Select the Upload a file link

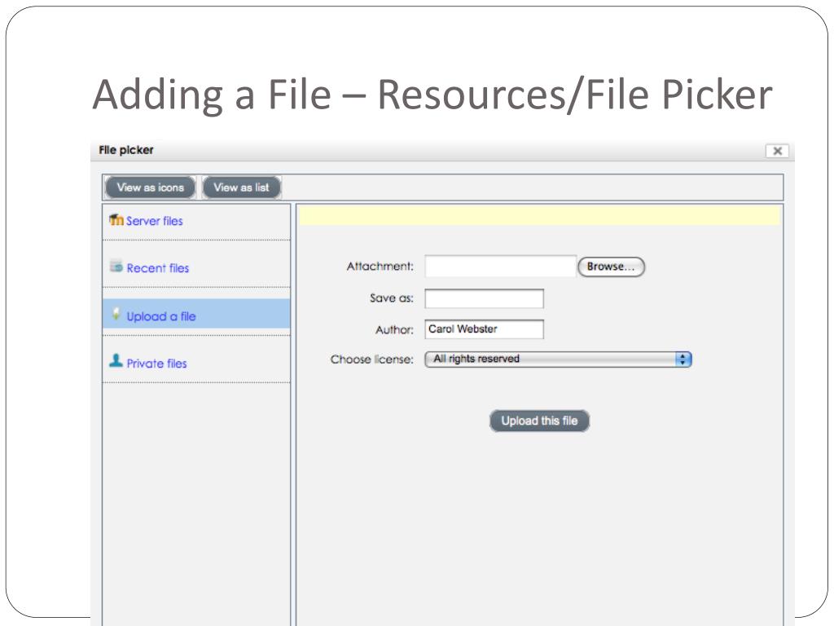coord(161,316)
